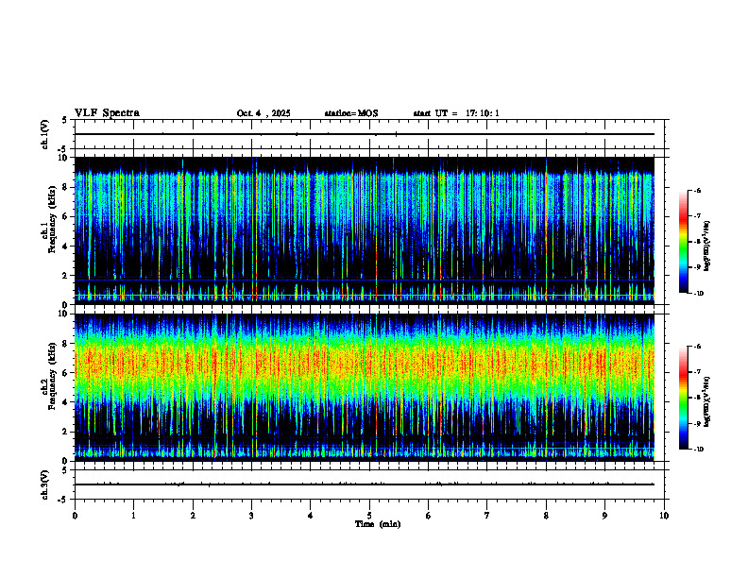The height and width of the screenshot is (578, 748).
Task: Click the "-10" value on ch.2 colorbar
Action: 699,450
